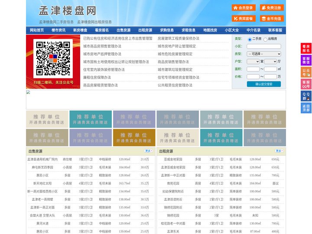
Task: Open the 求租信息 navigation item
Action: 188,30
